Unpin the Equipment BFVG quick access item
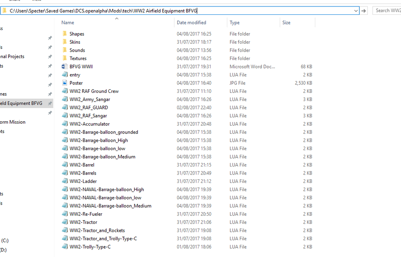The height and width of the screenshot is (257, 401). 50,103
